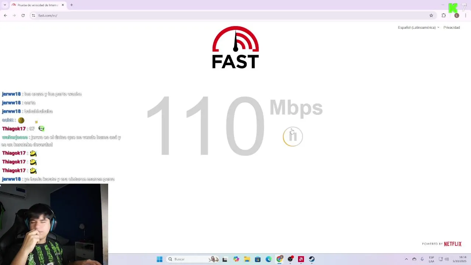This screenshot has height=265, width=471.
Task: Switch the ESP LAA keyboard layout
Action: coord(431,259)
